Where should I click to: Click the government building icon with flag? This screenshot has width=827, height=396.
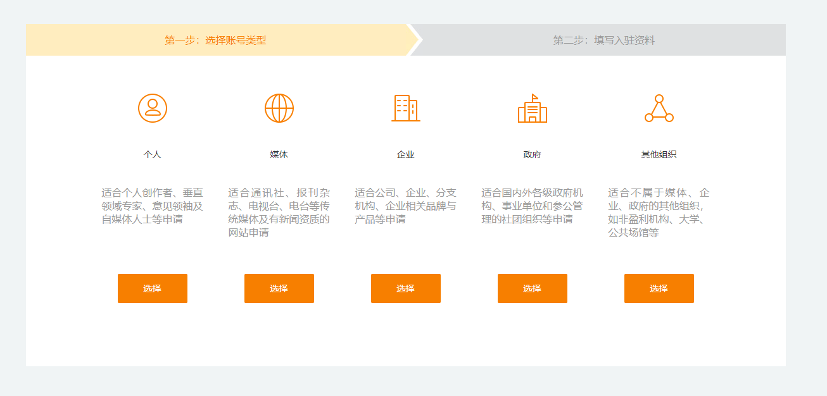tap(533, 108)
